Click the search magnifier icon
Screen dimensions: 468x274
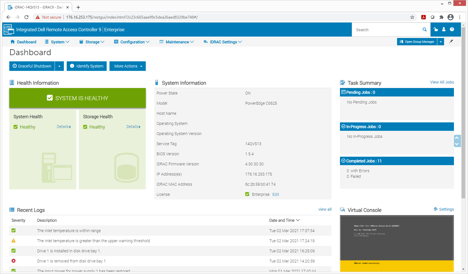tap(424, 30)
